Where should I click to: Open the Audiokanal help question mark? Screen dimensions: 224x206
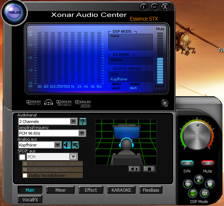tap(83, 122)
